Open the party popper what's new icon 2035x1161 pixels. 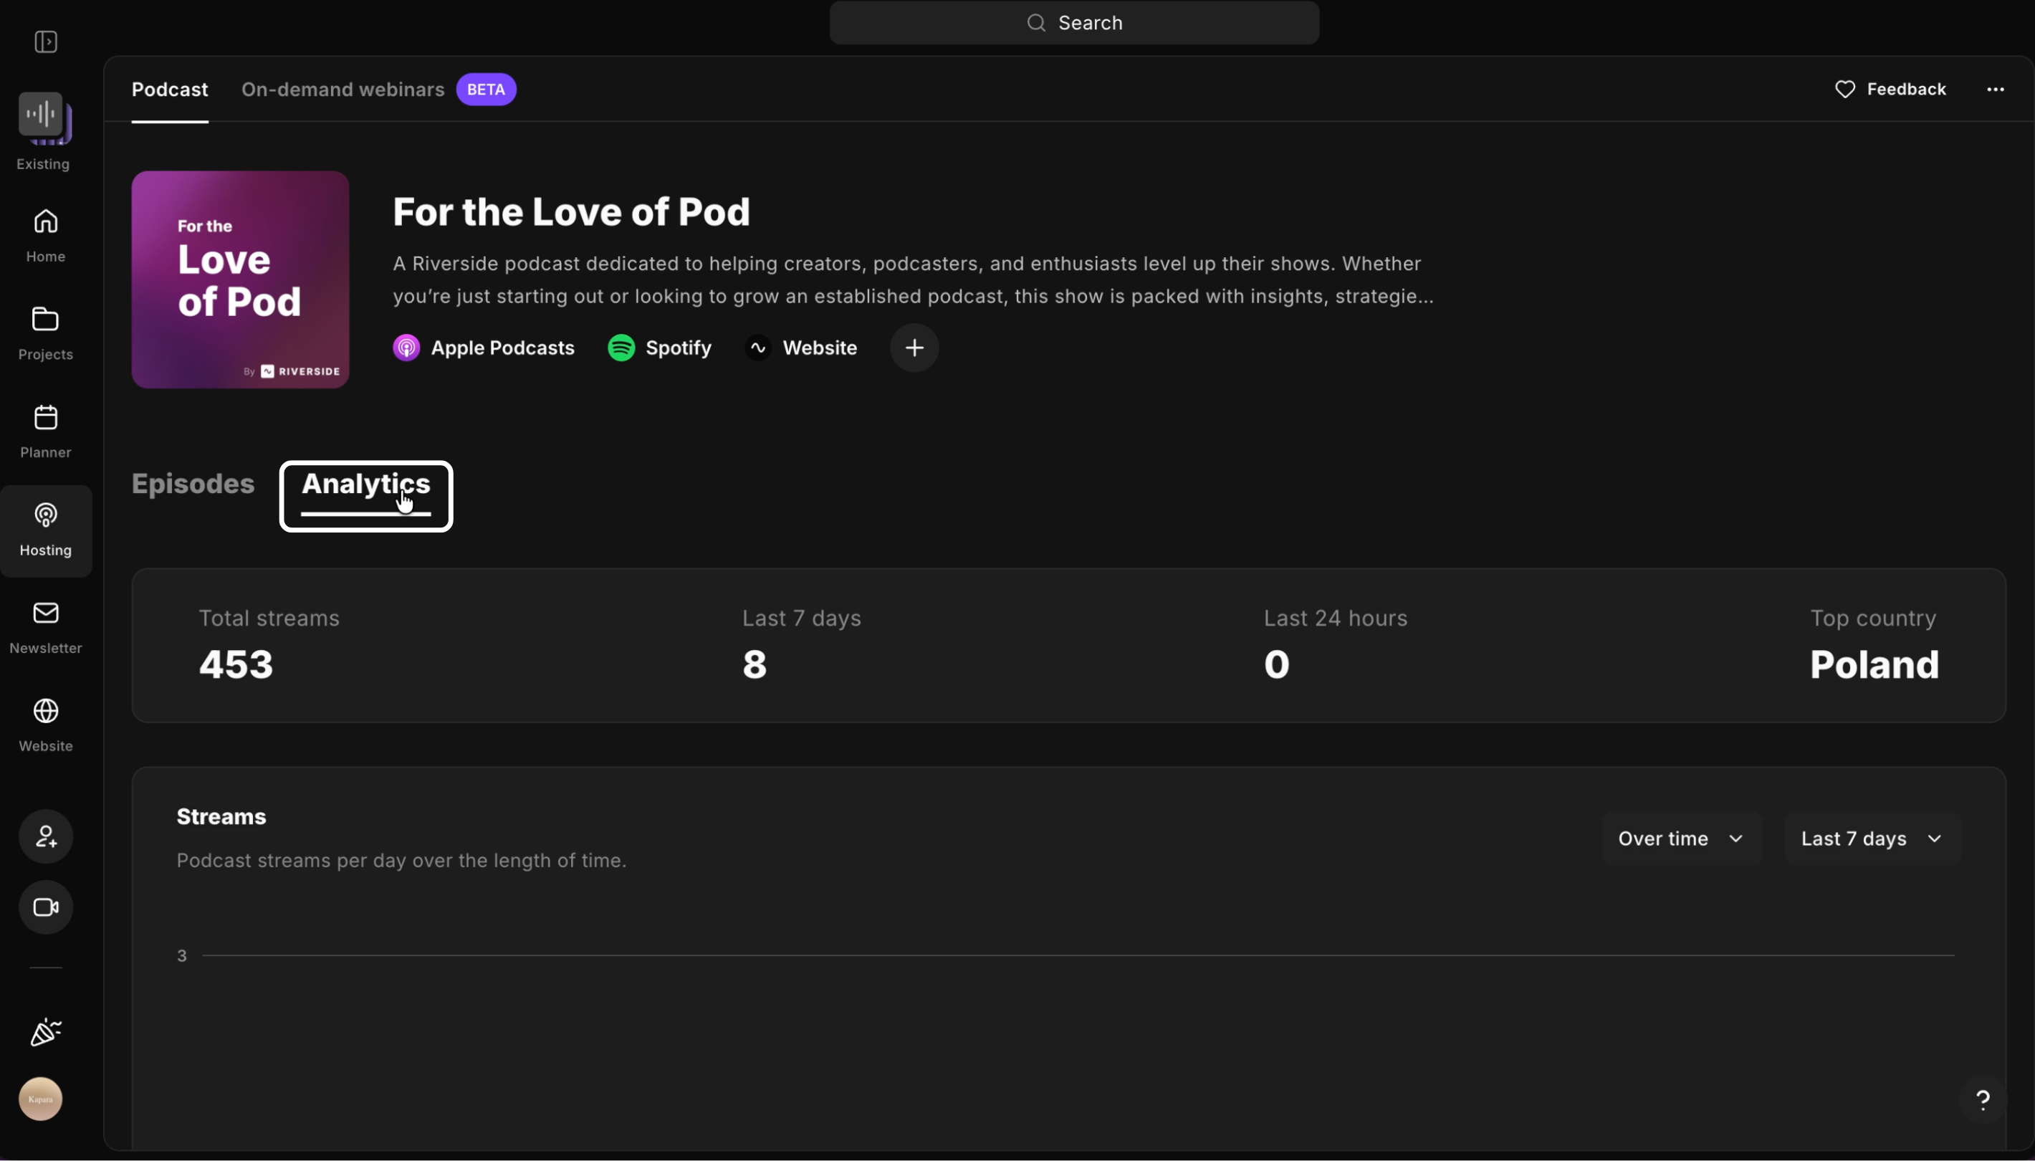pos(47,1033)
